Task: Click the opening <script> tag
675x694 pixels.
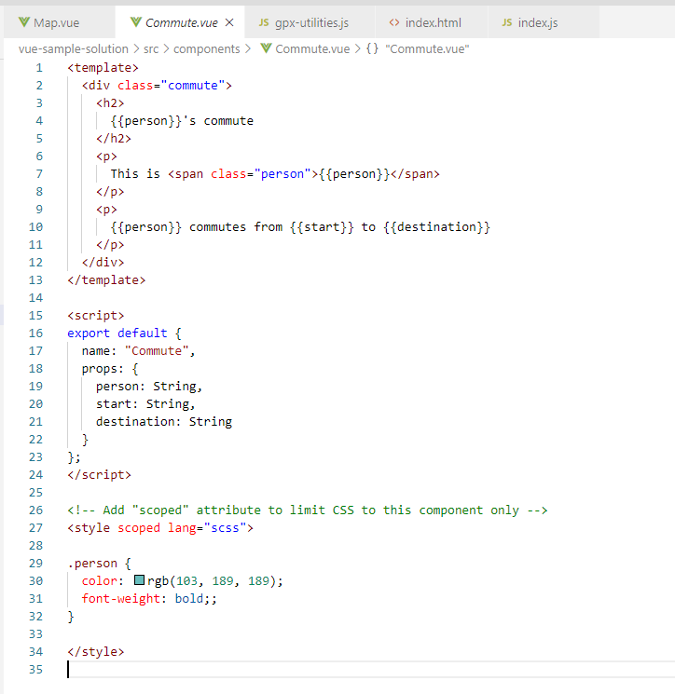Action: [x=96, y=316]
